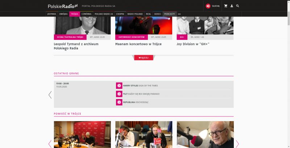The width and height of the screenshot is (290, 148).
Task: Switch to the Trójka station tab
Action: tap(75, 14)
